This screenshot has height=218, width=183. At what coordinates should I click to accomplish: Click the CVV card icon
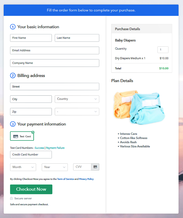[x=95, y=167]
